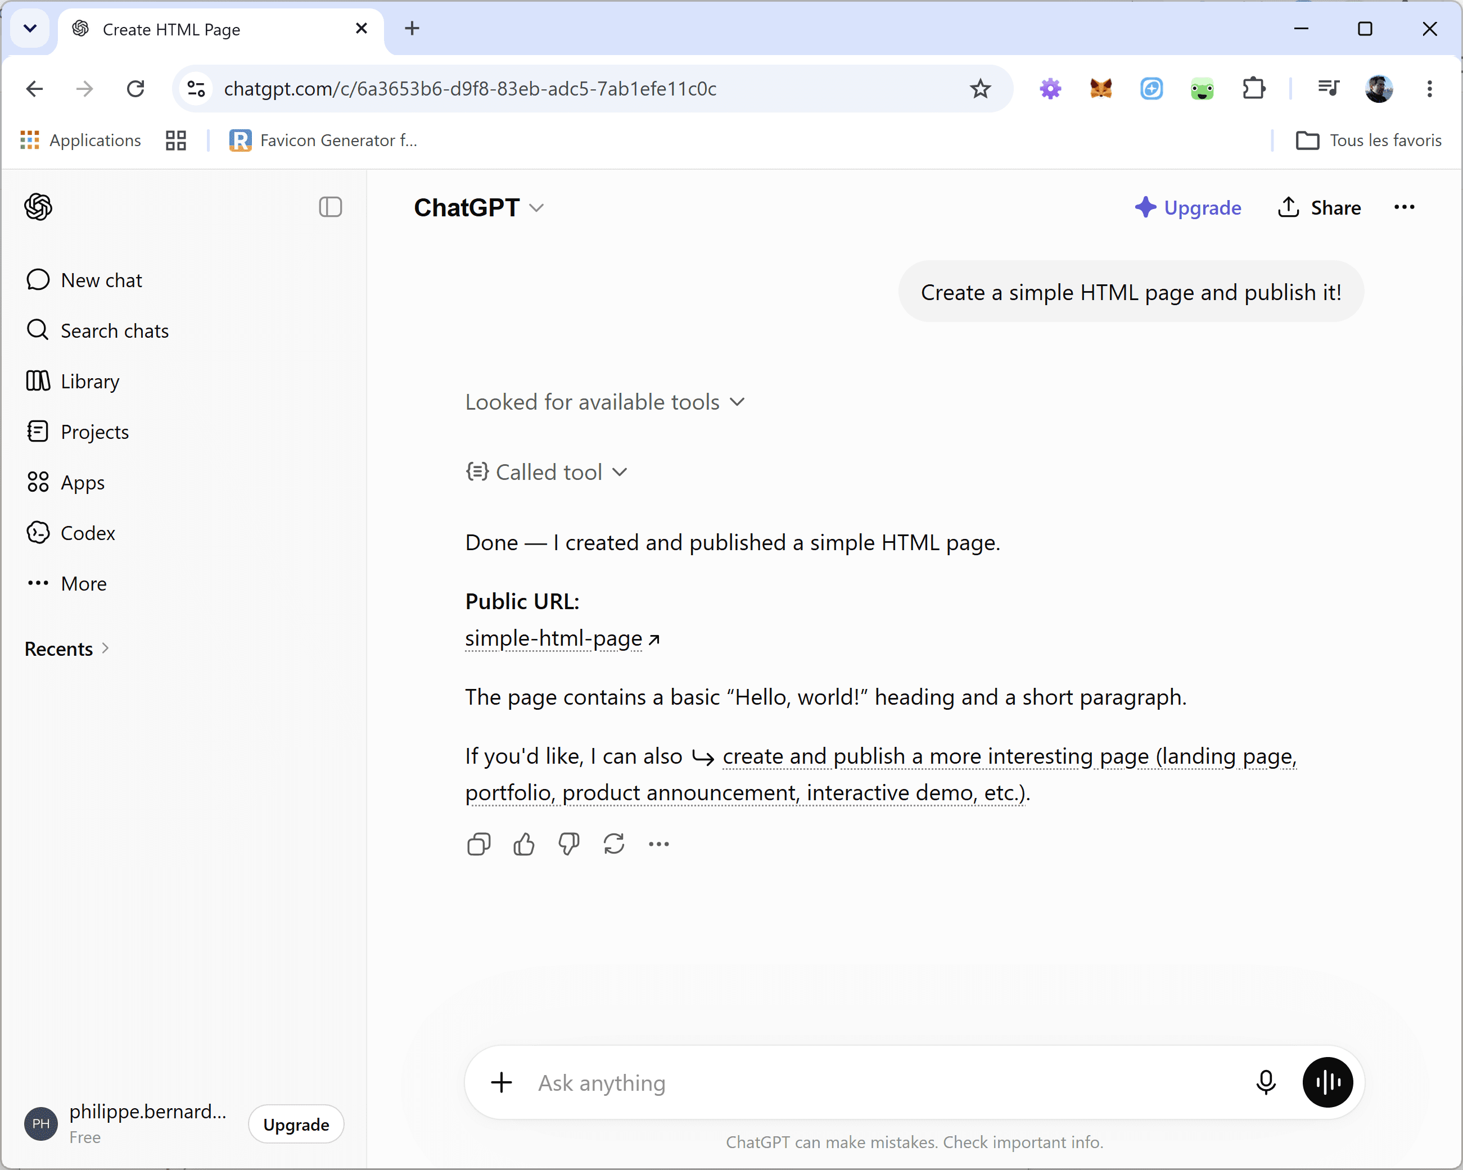Viewport: 1463px width, 1170px height.
Task: Open the Projects section
Action: [78, 432]
